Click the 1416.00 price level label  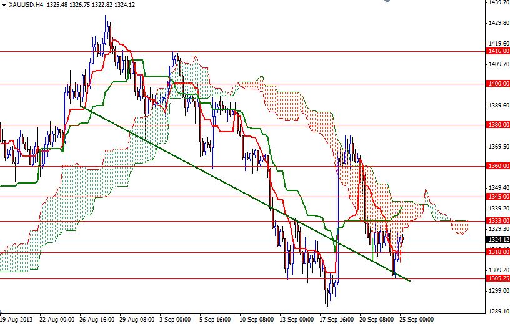point(498,51)
